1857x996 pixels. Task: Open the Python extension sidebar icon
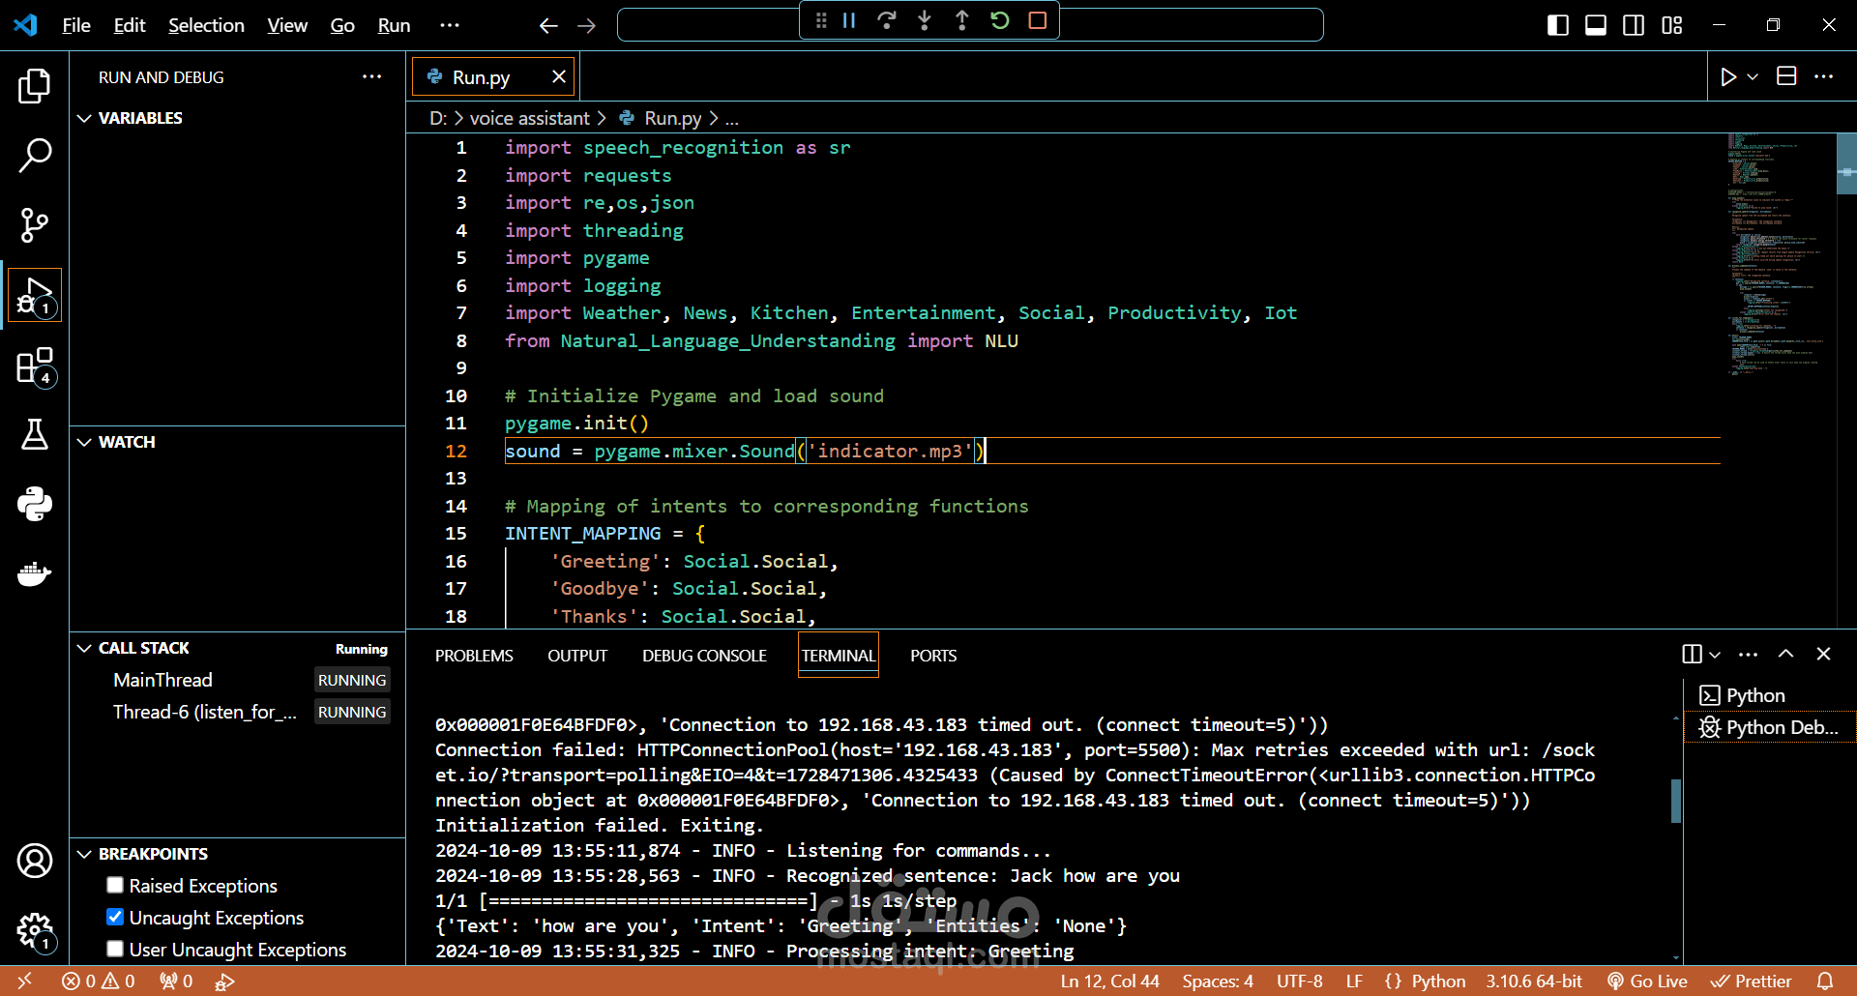tap(35, 504)
